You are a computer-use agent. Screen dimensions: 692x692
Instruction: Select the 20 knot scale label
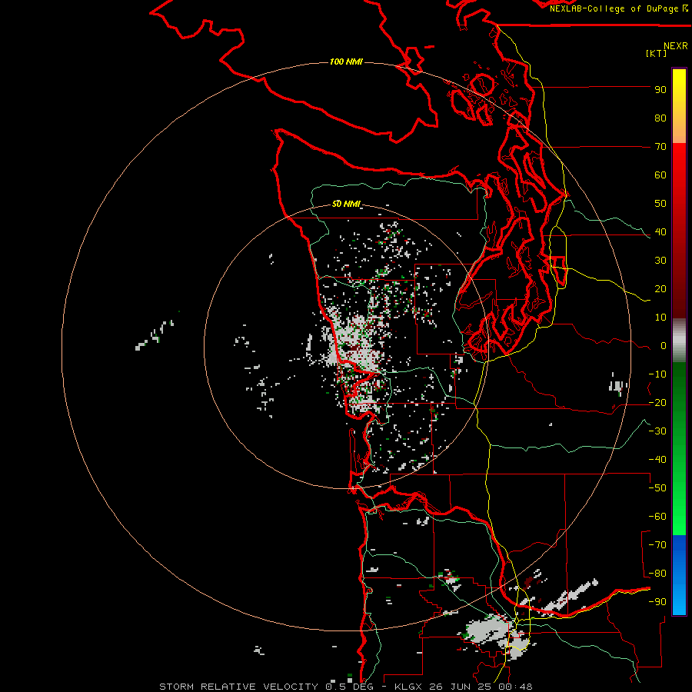(x=660, y=289)
